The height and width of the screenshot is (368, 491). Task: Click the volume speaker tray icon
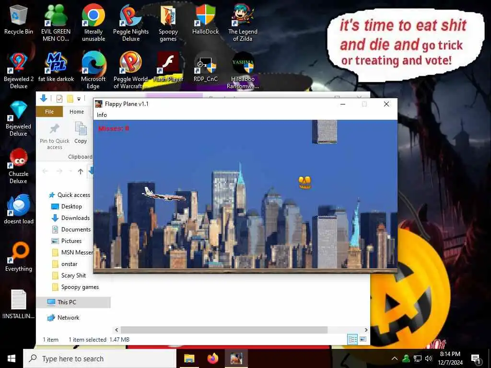coord(429,358)
